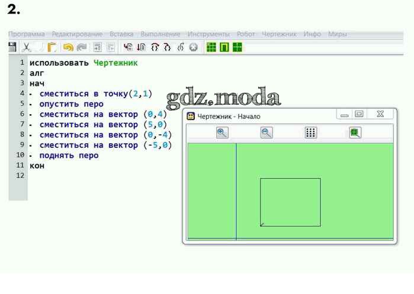Screen dimensions: 414x294
Task: Undo last edit with yellow arrow
Action: [68, 47]
